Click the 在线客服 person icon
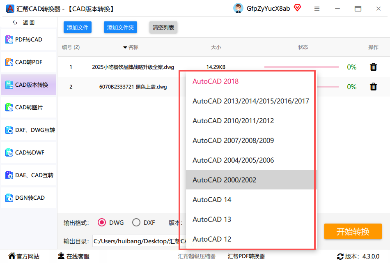This screenshot has height=263, width=390. click(x=61, y=256)
